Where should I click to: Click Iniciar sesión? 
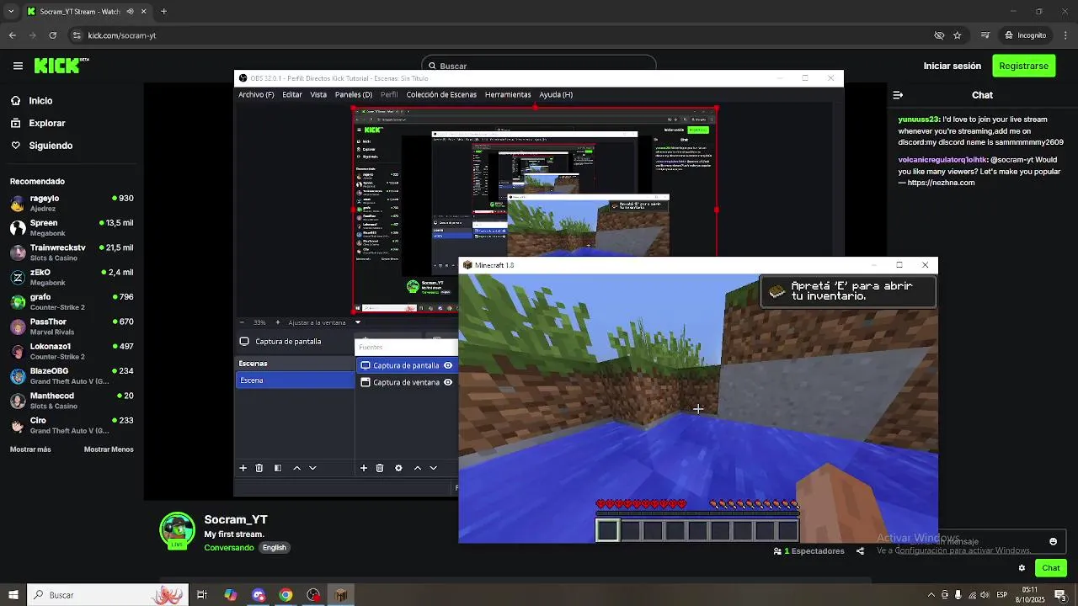tap(952, 66)
